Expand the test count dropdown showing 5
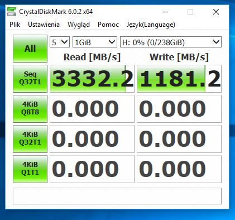The height and width of the screenshot is (220, 235). [x=60, y=42]
